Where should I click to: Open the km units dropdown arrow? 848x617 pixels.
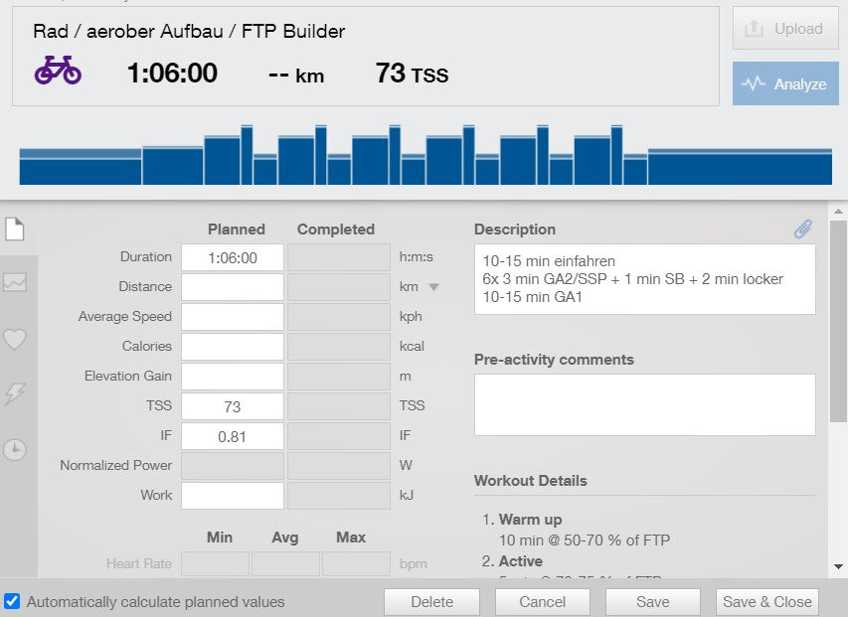(x=431, y=287)
